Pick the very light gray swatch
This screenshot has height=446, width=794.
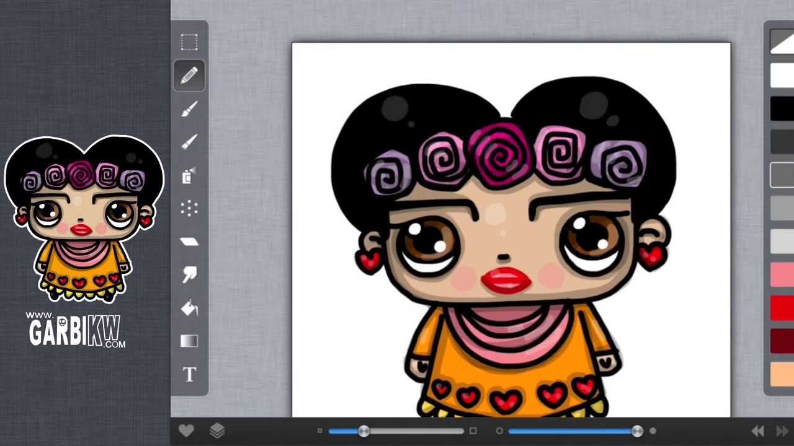(782, 242)
